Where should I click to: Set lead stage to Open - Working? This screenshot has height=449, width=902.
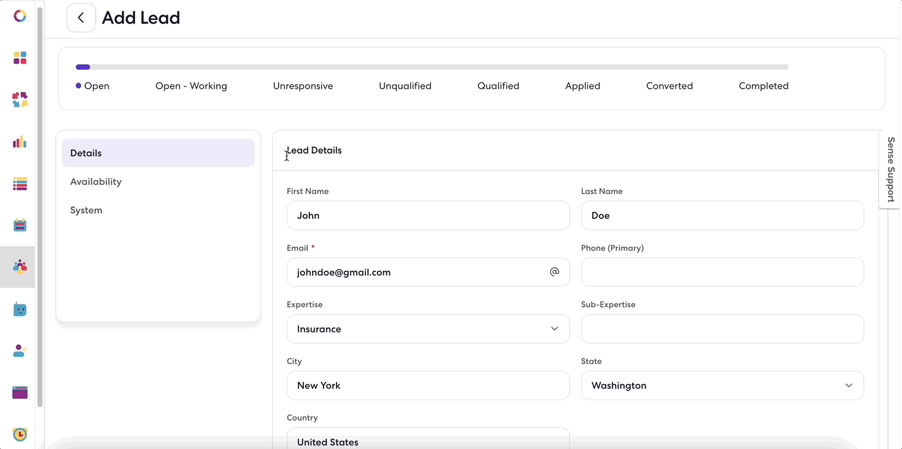(191, 86)
